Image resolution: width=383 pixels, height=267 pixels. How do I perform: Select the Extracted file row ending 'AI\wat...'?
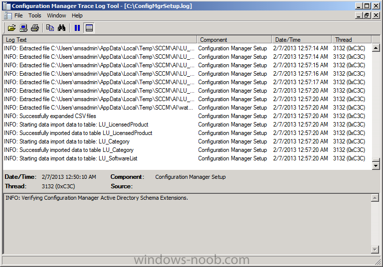[187, 108]
